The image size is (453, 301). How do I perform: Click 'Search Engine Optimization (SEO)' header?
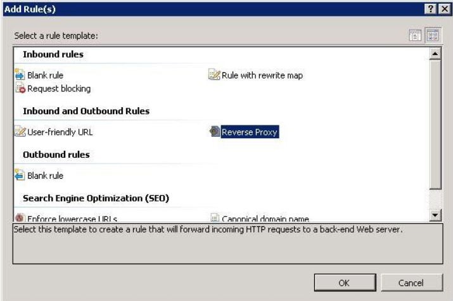(96, 198)
